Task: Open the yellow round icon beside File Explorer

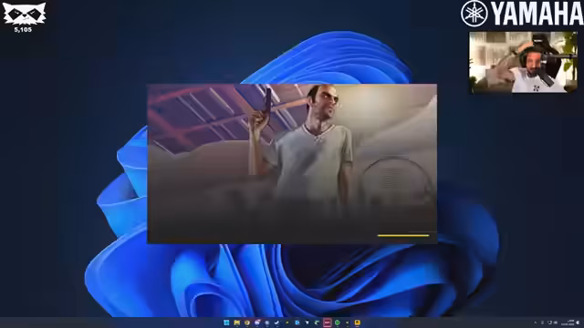Action: (247, 323)
